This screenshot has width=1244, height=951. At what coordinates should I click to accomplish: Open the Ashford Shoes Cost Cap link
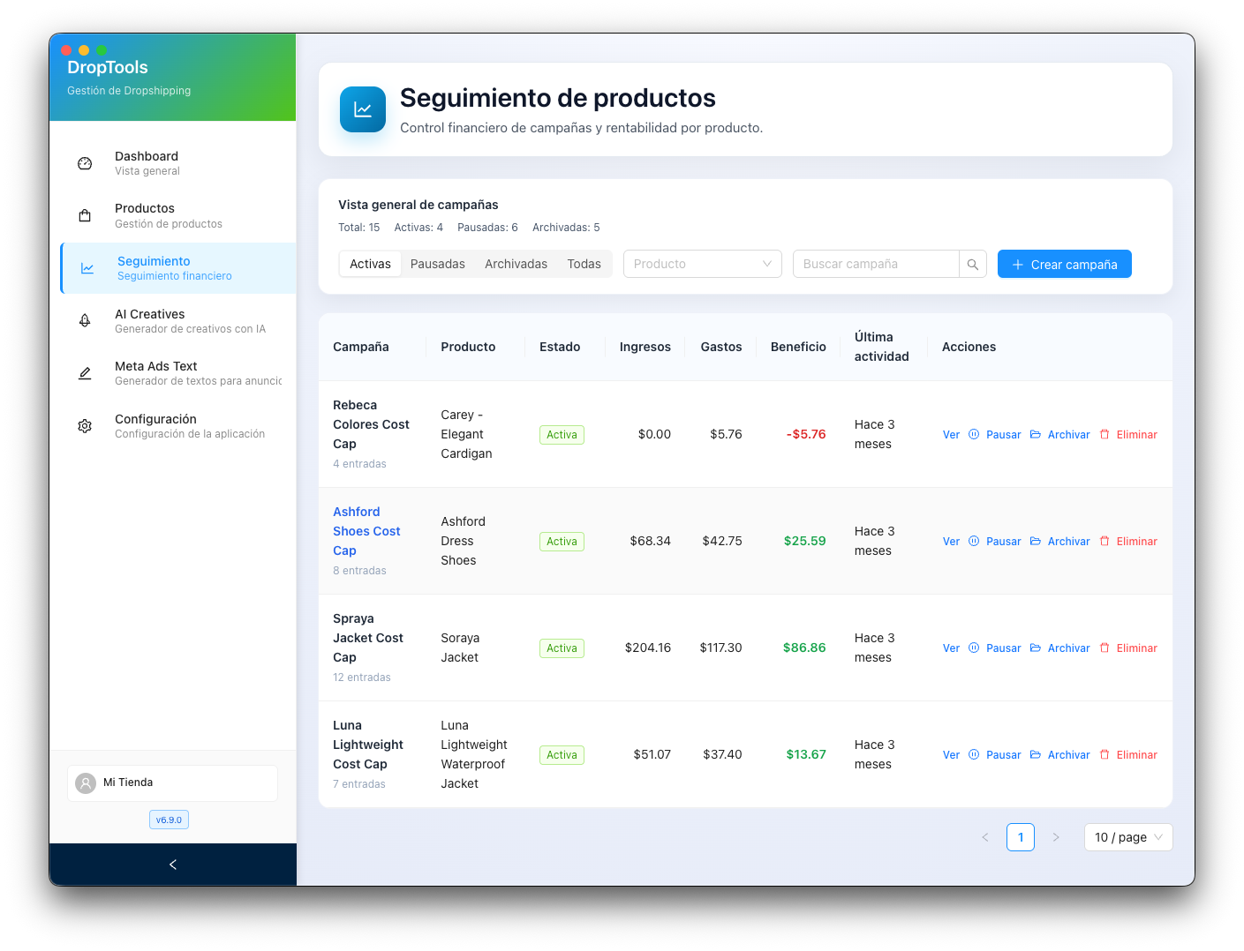pyautogui.click(x=366, y=530)
